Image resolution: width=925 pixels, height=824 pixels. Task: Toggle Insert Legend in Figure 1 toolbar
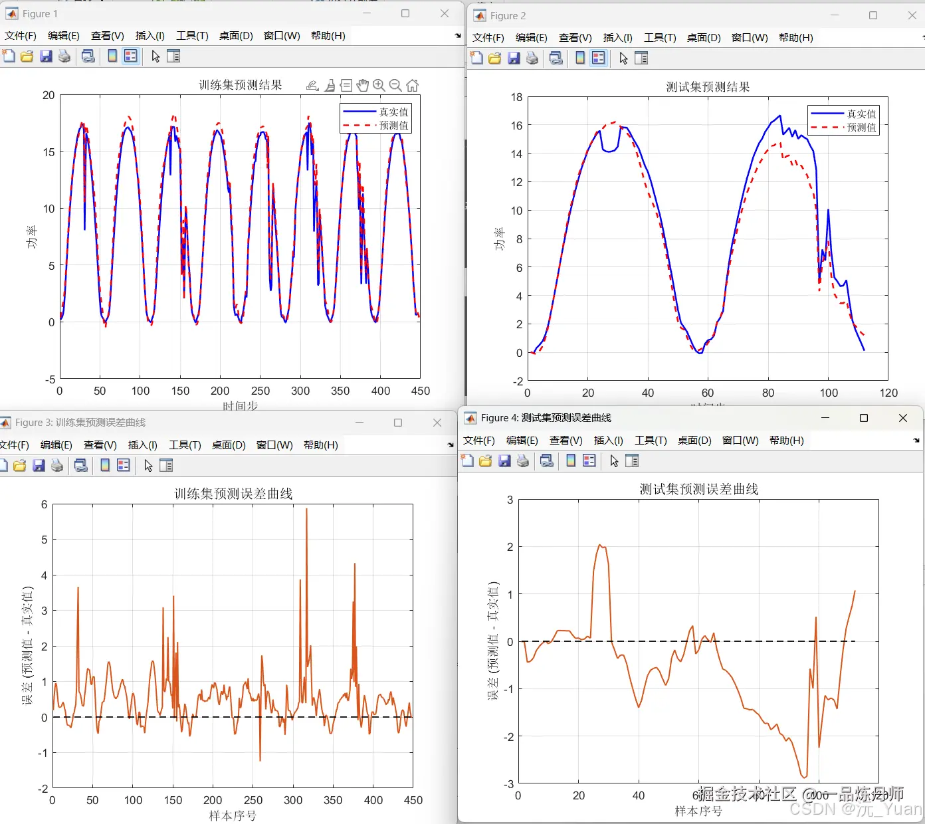click(131, 56)
